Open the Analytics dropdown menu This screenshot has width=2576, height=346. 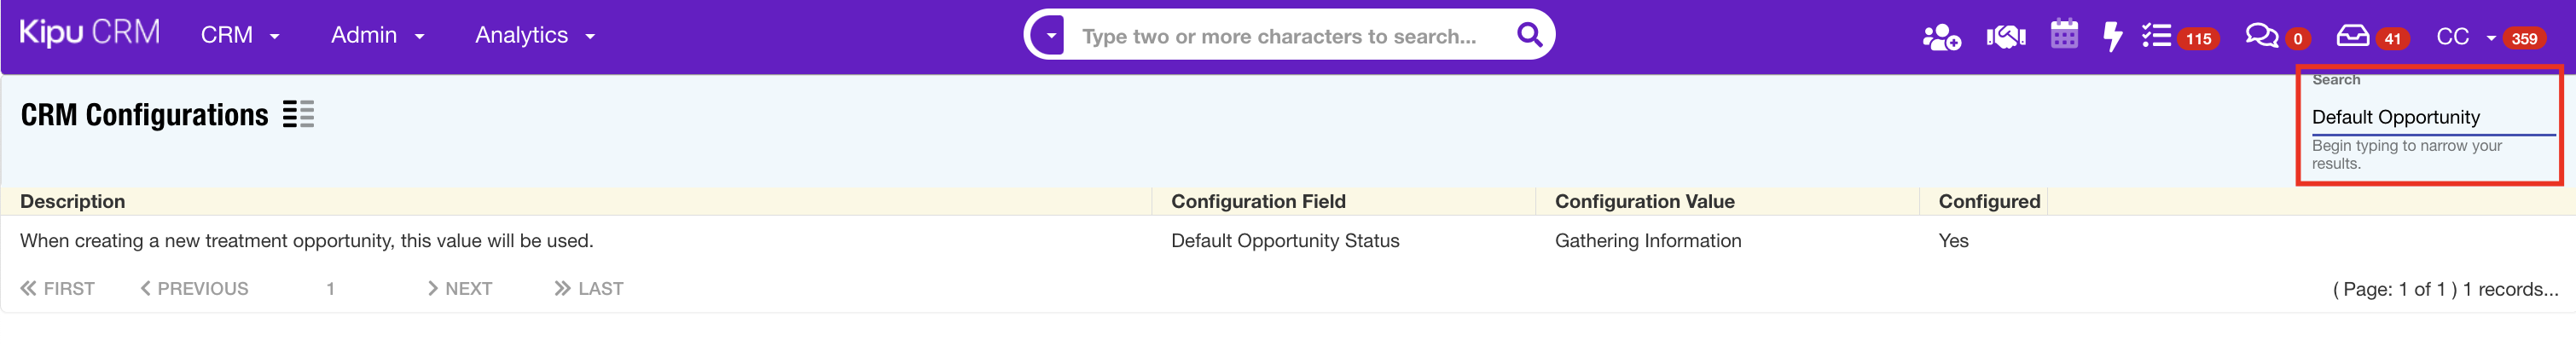[x=534, y=35]
